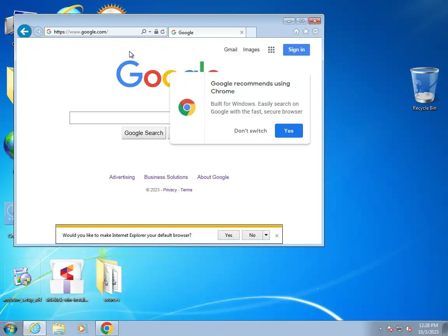Open the Home icon in IE toolbar
Screen dimensions: 448x336
[x=296, y=31]
